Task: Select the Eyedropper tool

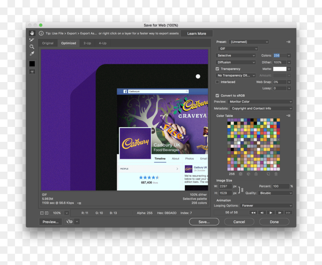Action: pyautogui.click(x=32, y=54)
